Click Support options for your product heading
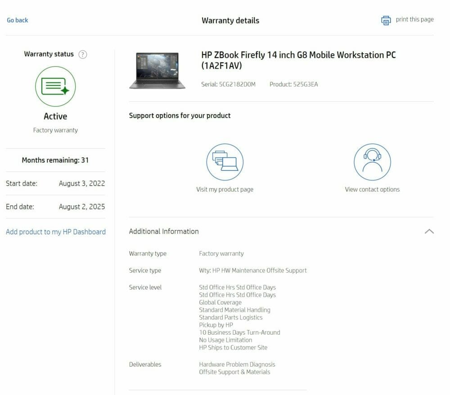The height and width of the screenshot is (395, 450). click(180, 116)
